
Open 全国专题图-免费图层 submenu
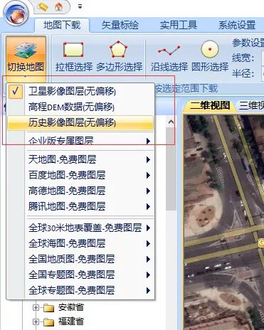[x=80, y=275]
